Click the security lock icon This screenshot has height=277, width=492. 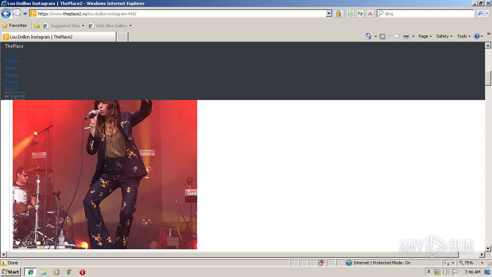338,13
